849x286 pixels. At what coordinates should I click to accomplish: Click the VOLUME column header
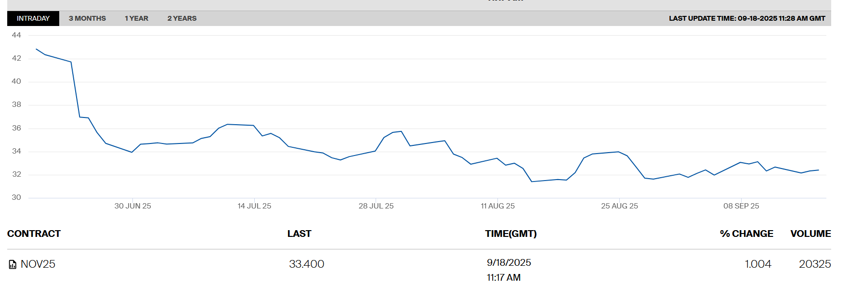810,234
